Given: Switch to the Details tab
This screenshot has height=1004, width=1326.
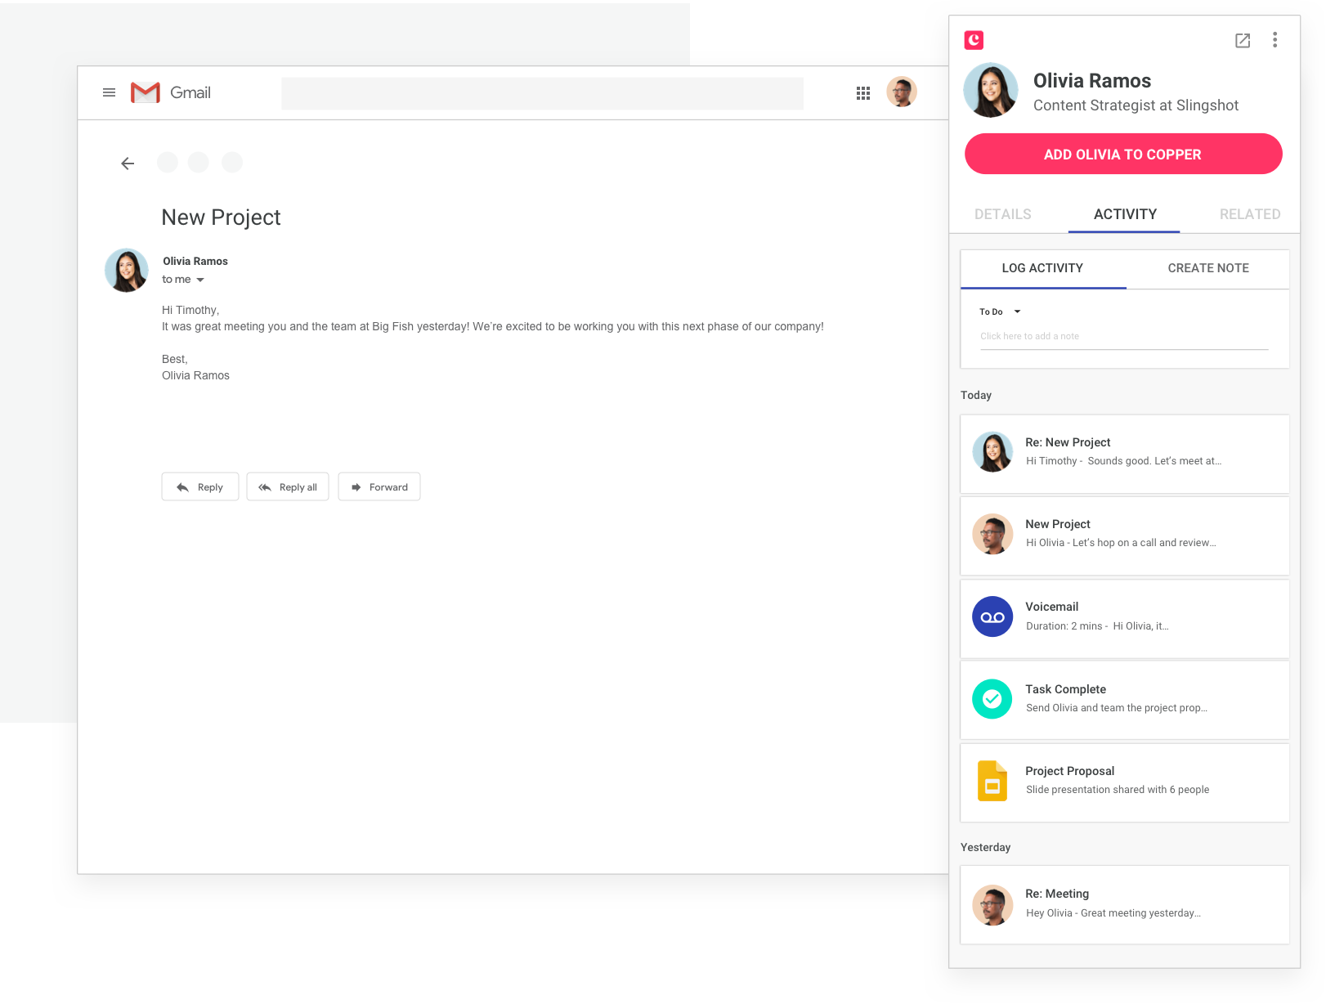Looking at the screenshot, I should [x=1002, y=214].
